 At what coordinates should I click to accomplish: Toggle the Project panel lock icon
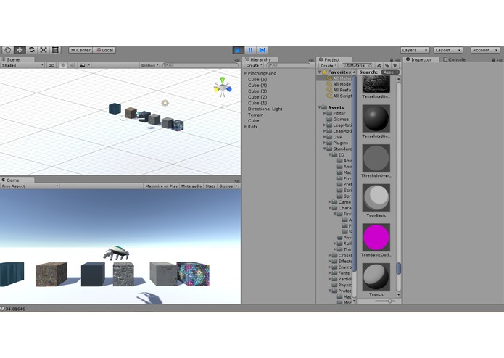click(392, 59)
